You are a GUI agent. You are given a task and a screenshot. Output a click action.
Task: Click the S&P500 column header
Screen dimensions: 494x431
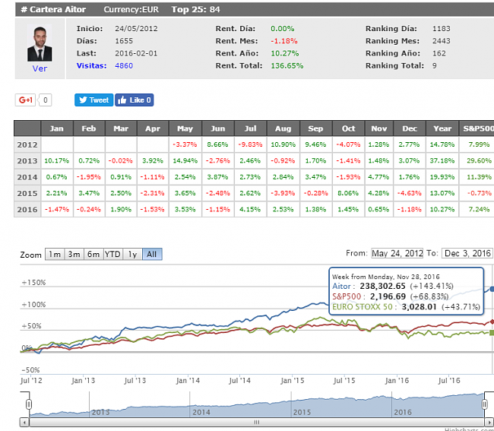coord(477,128)
